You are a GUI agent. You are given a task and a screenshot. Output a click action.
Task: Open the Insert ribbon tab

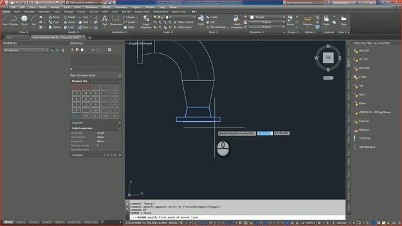(x=17, y=11)
